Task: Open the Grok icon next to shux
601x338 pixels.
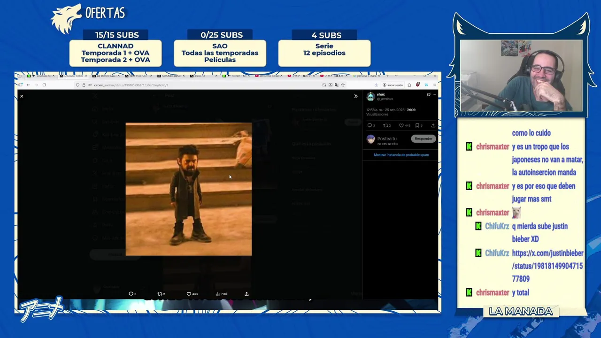Action: point(428,95)
